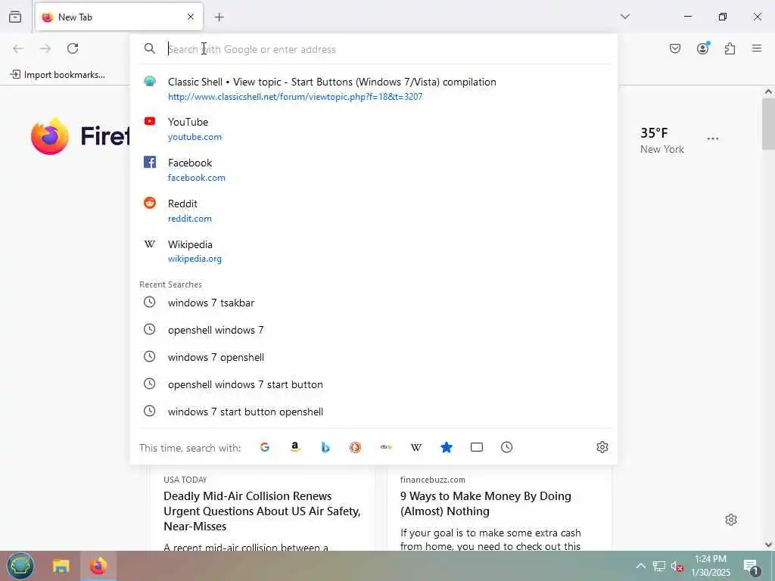Click the Firefox taskbar icon
Viewport: 775px width, 581px height.
click(98, 566)
